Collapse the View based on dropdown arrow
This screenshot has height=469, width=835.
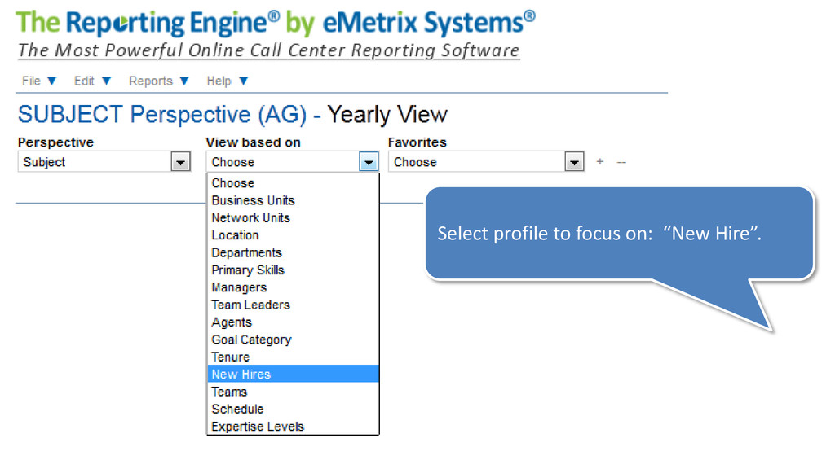(369, 162)
